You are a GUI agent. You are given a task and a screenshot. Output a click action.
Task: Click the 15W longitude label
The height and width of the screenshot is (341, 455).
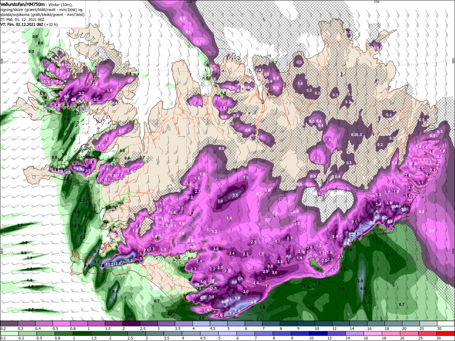tap(376, 2)
